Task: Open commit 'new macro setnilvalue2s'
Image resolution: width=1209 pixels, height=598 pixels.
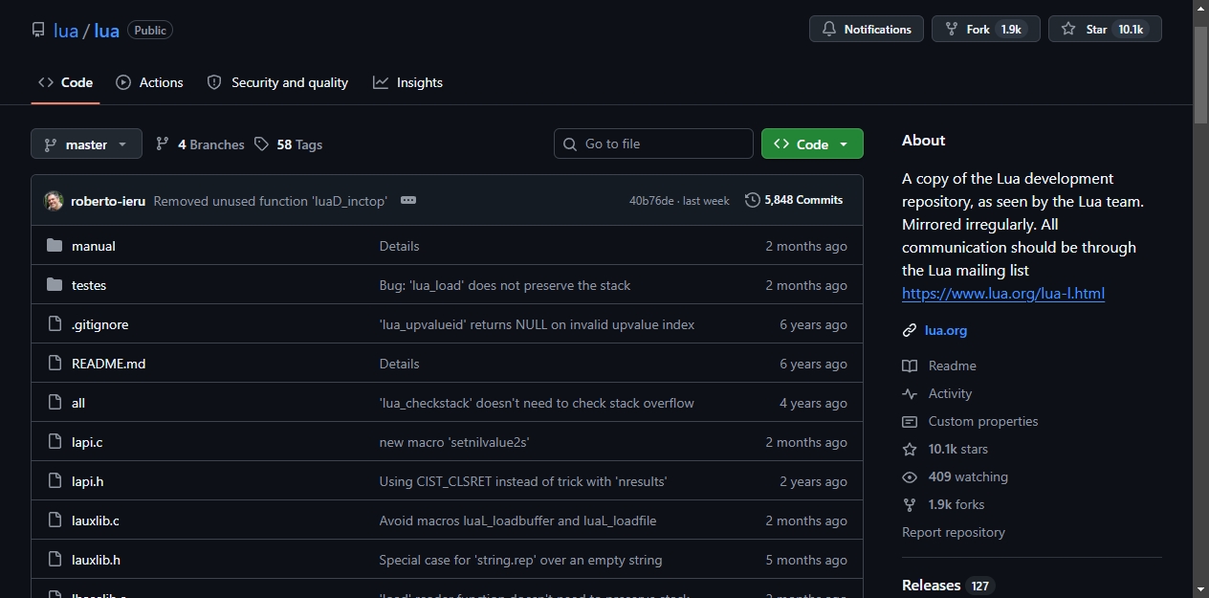Action: coord(454,442)
